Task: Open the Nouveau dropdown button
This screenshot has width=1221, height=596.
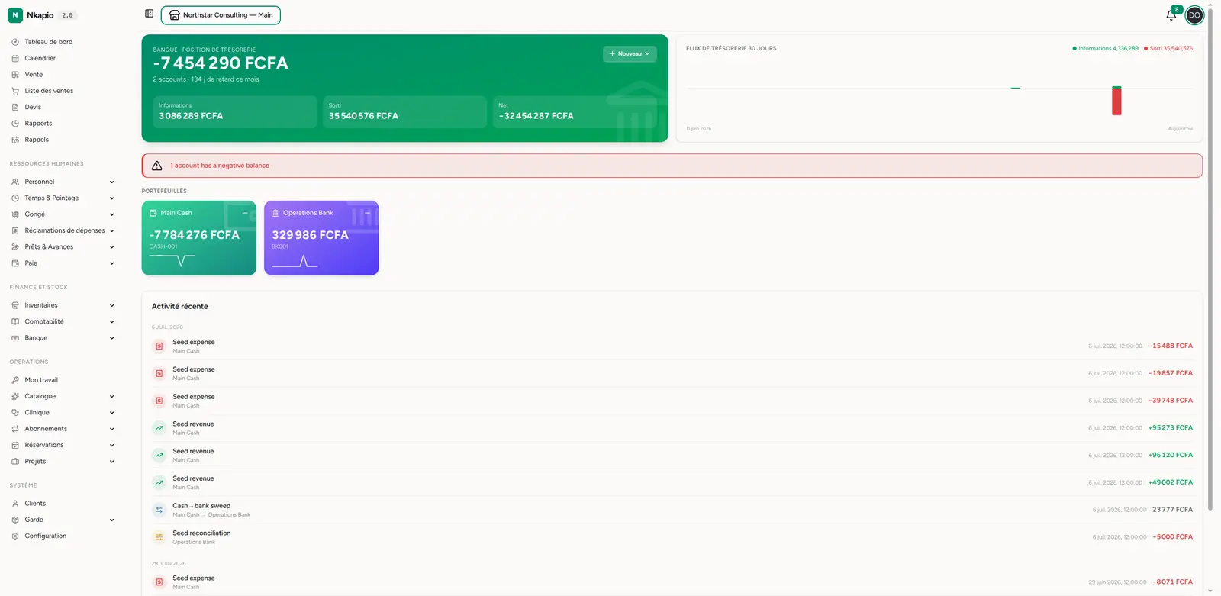Action: [630, 54]
